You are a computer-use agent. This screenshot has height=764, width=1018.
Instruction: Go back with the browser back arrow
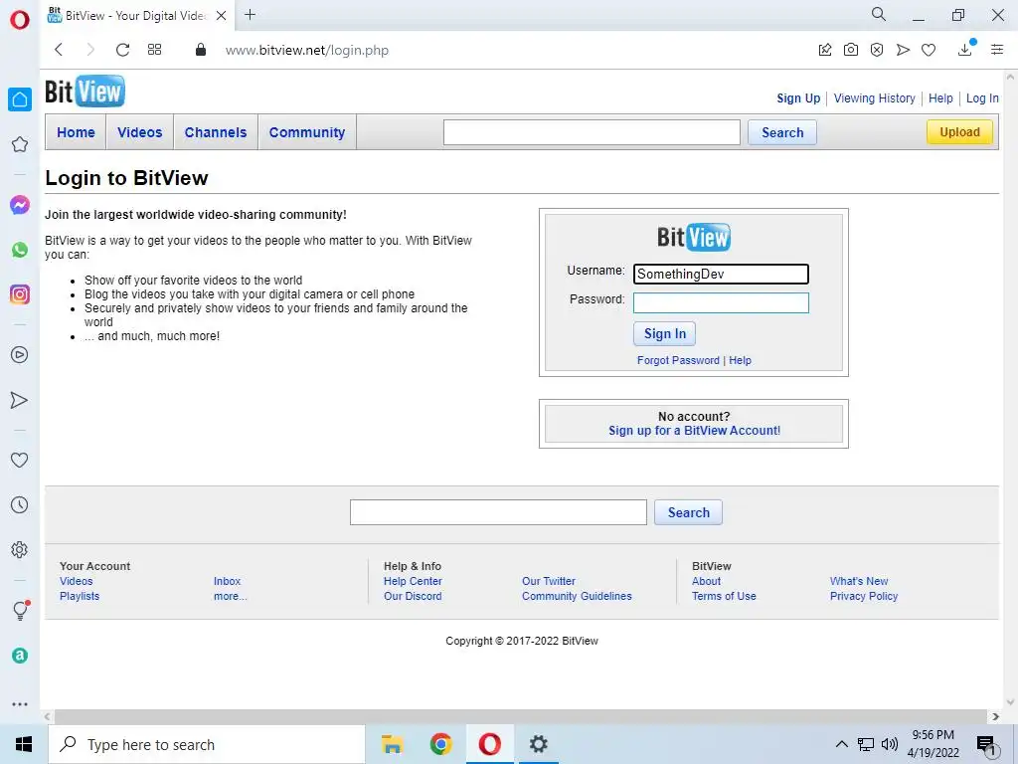59,50
